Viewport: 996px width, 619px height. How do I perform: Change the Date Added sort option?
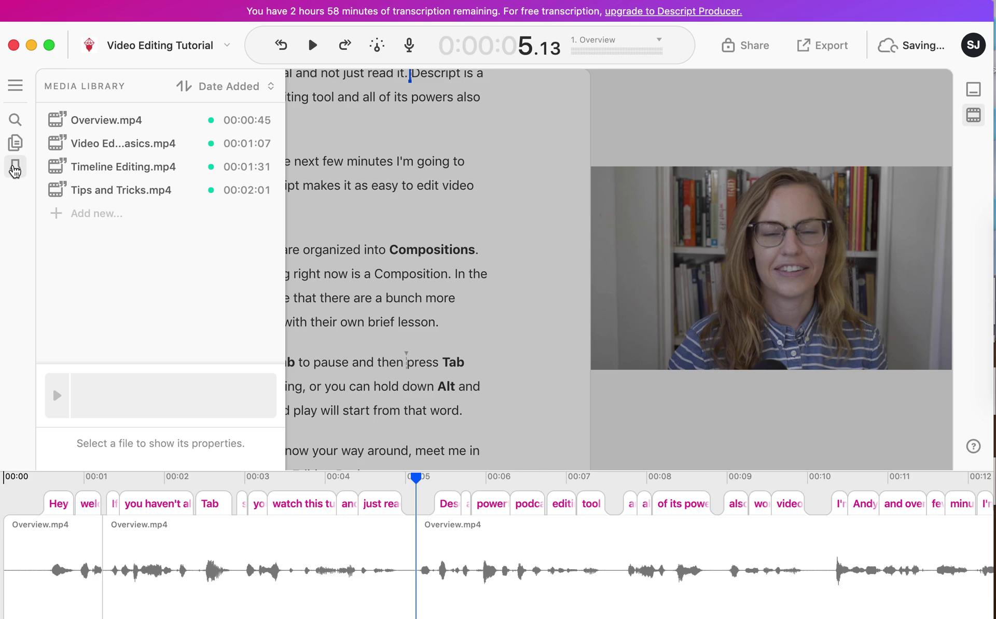[237, 86]
